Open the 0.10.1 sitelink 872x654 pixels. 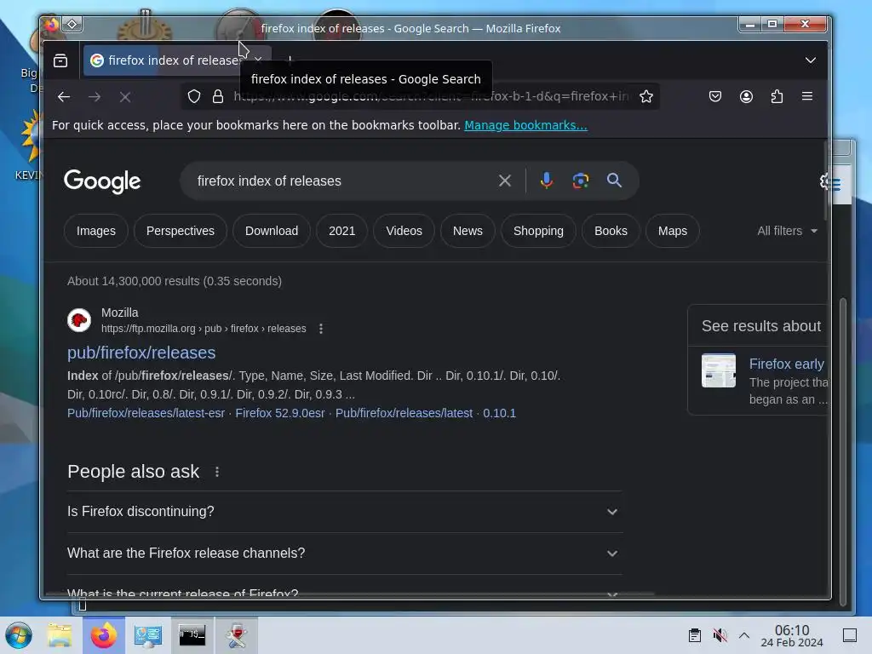point(499,413)
